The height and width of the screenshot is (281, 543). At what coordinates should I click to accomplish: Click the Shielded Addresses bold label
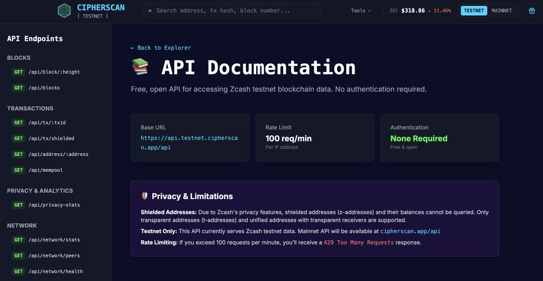[x=169, y=212]
